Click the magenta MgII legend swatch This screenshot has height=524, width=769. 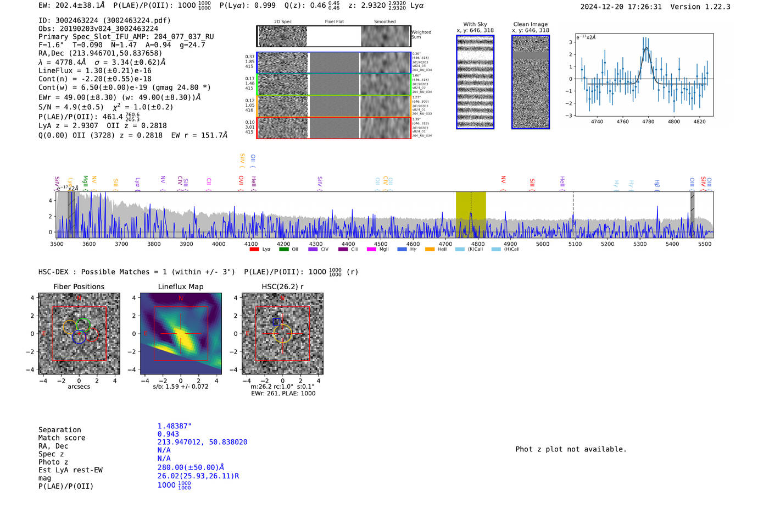pos(371,250)
